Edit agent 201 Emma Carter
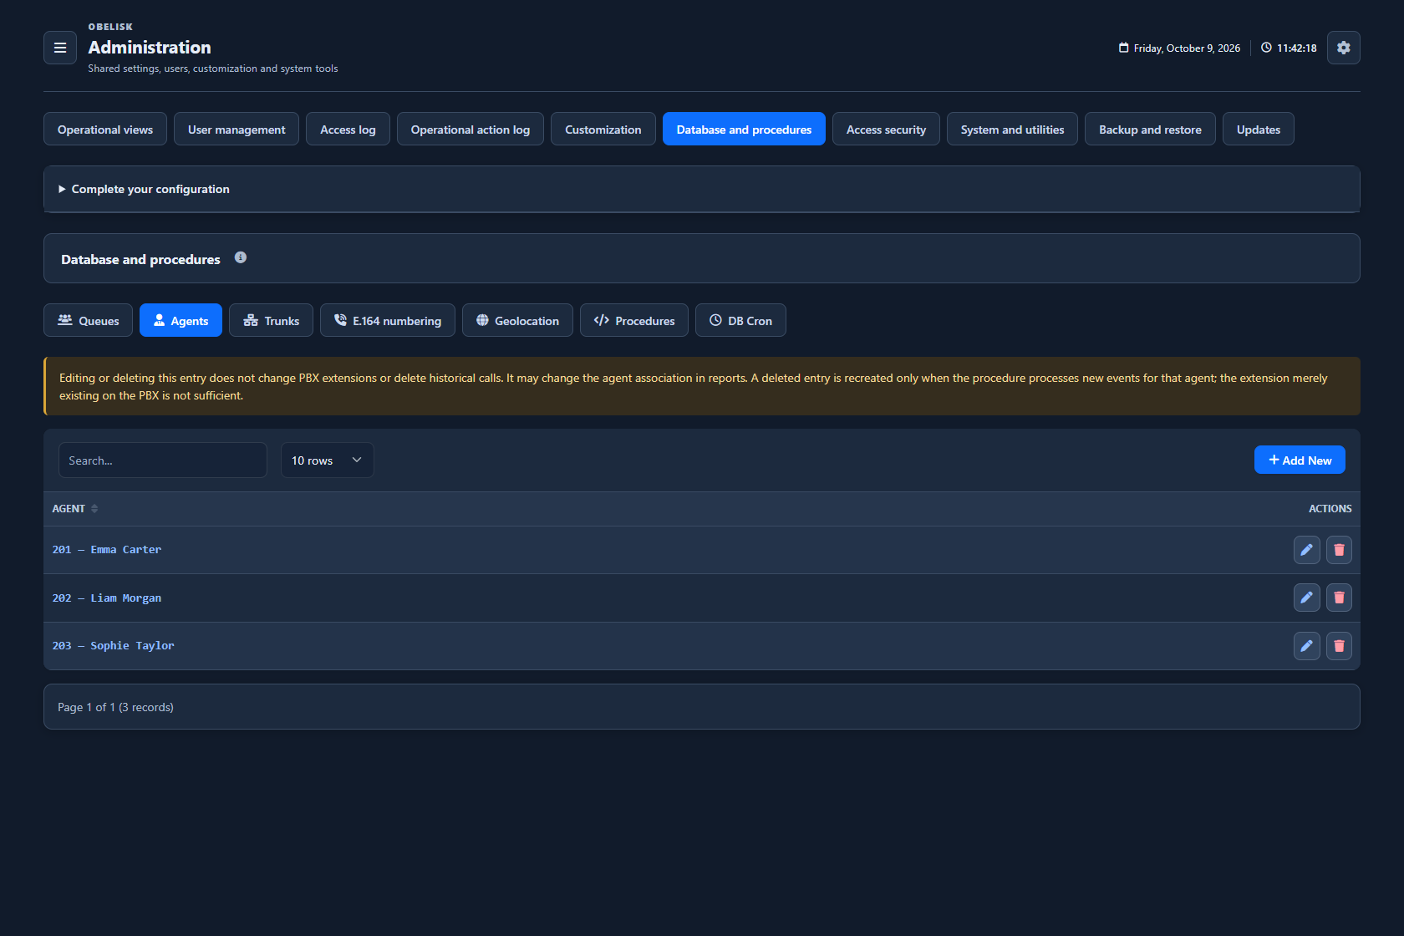Screen dimensions: 1404x936 (x=1306, y=550)
